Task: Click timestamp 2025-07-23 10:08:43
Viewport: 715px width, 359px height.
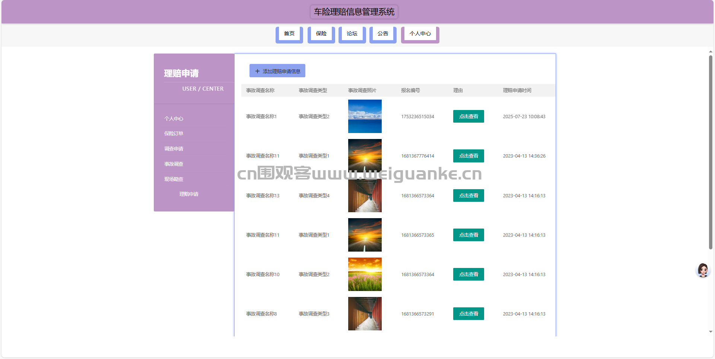Action: coord(524,116)
